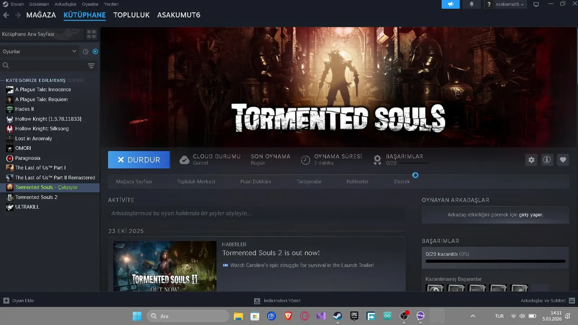Open Opera GX from the taskbar
Viewport: 578px width, 325px height.
pyautogui.click(x=305, y=316)
